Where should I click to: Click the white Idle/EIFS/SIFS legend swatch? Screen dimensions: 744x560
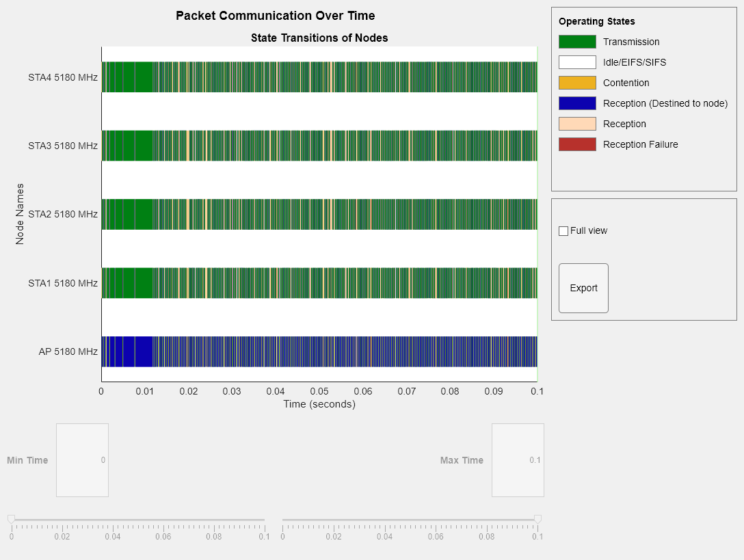(x=577, y=62)
